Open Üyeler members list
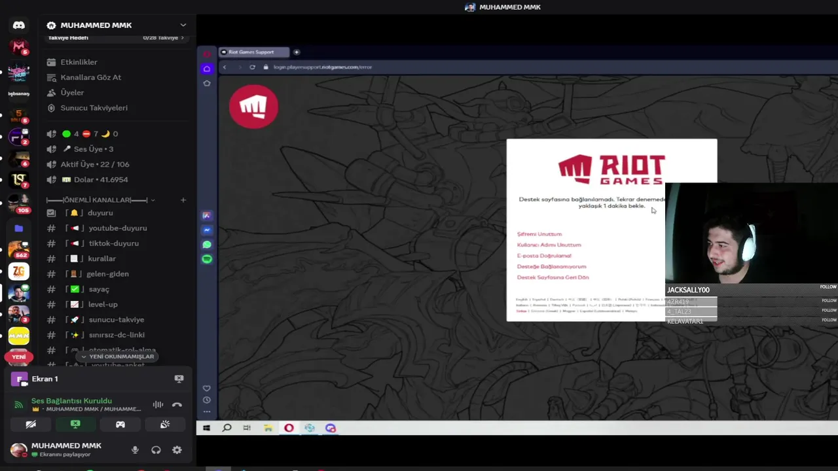Viewport: 838px width, 471px height. click(x=72, y=93)
